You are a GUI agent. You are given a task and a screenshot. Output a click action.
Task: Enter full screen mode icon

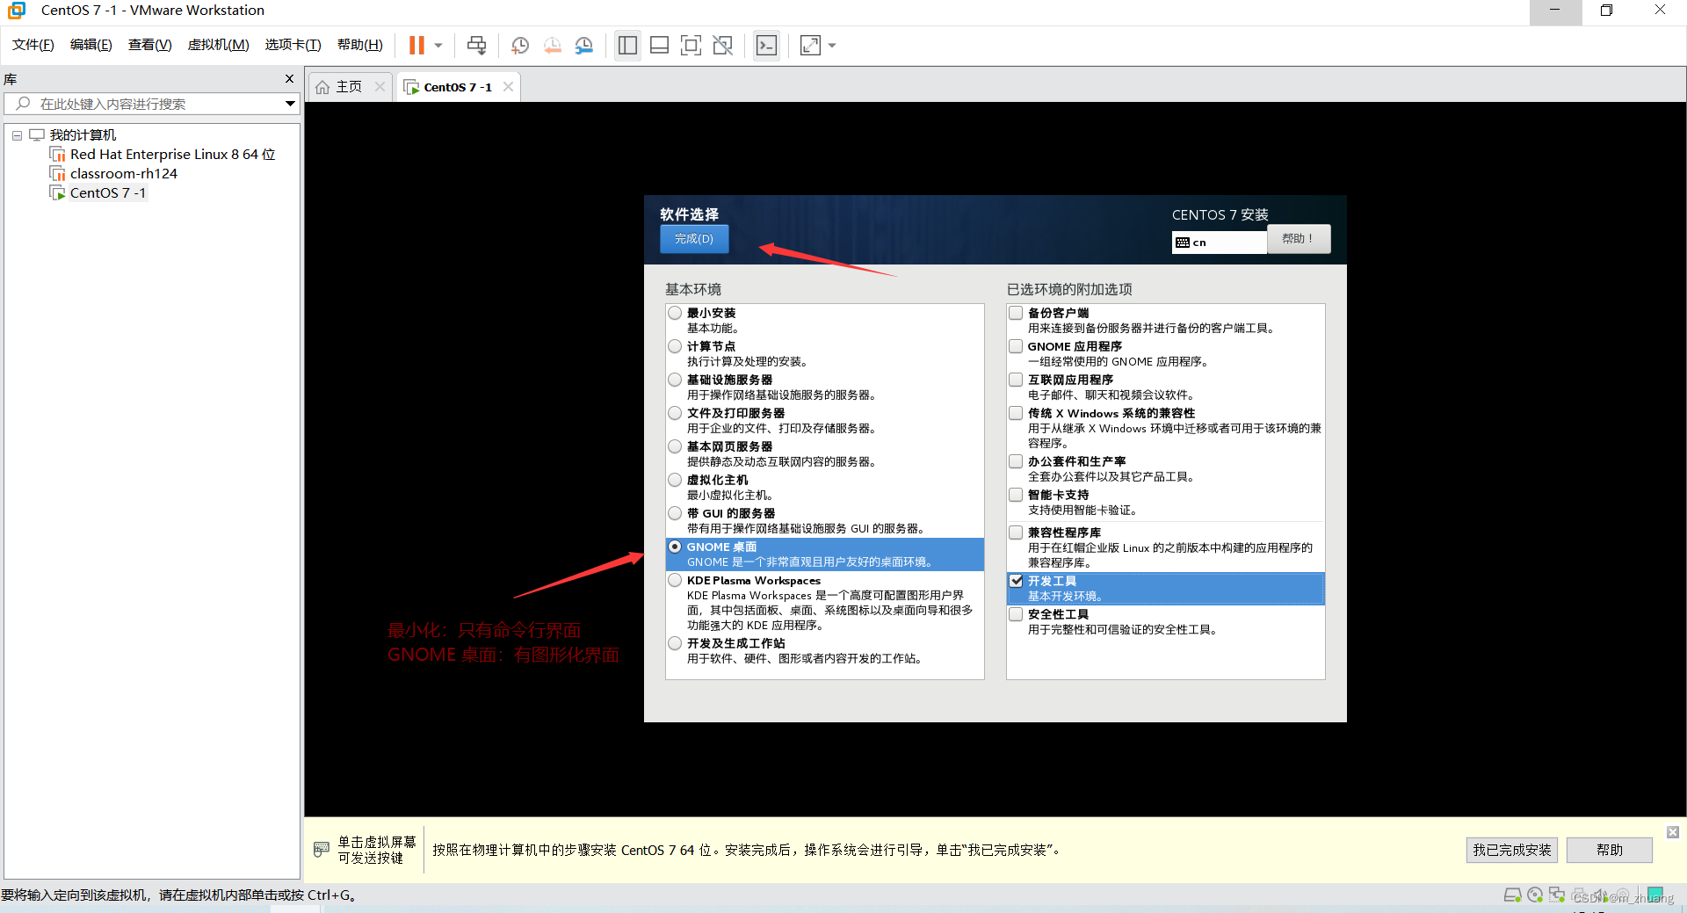(691, 45)
